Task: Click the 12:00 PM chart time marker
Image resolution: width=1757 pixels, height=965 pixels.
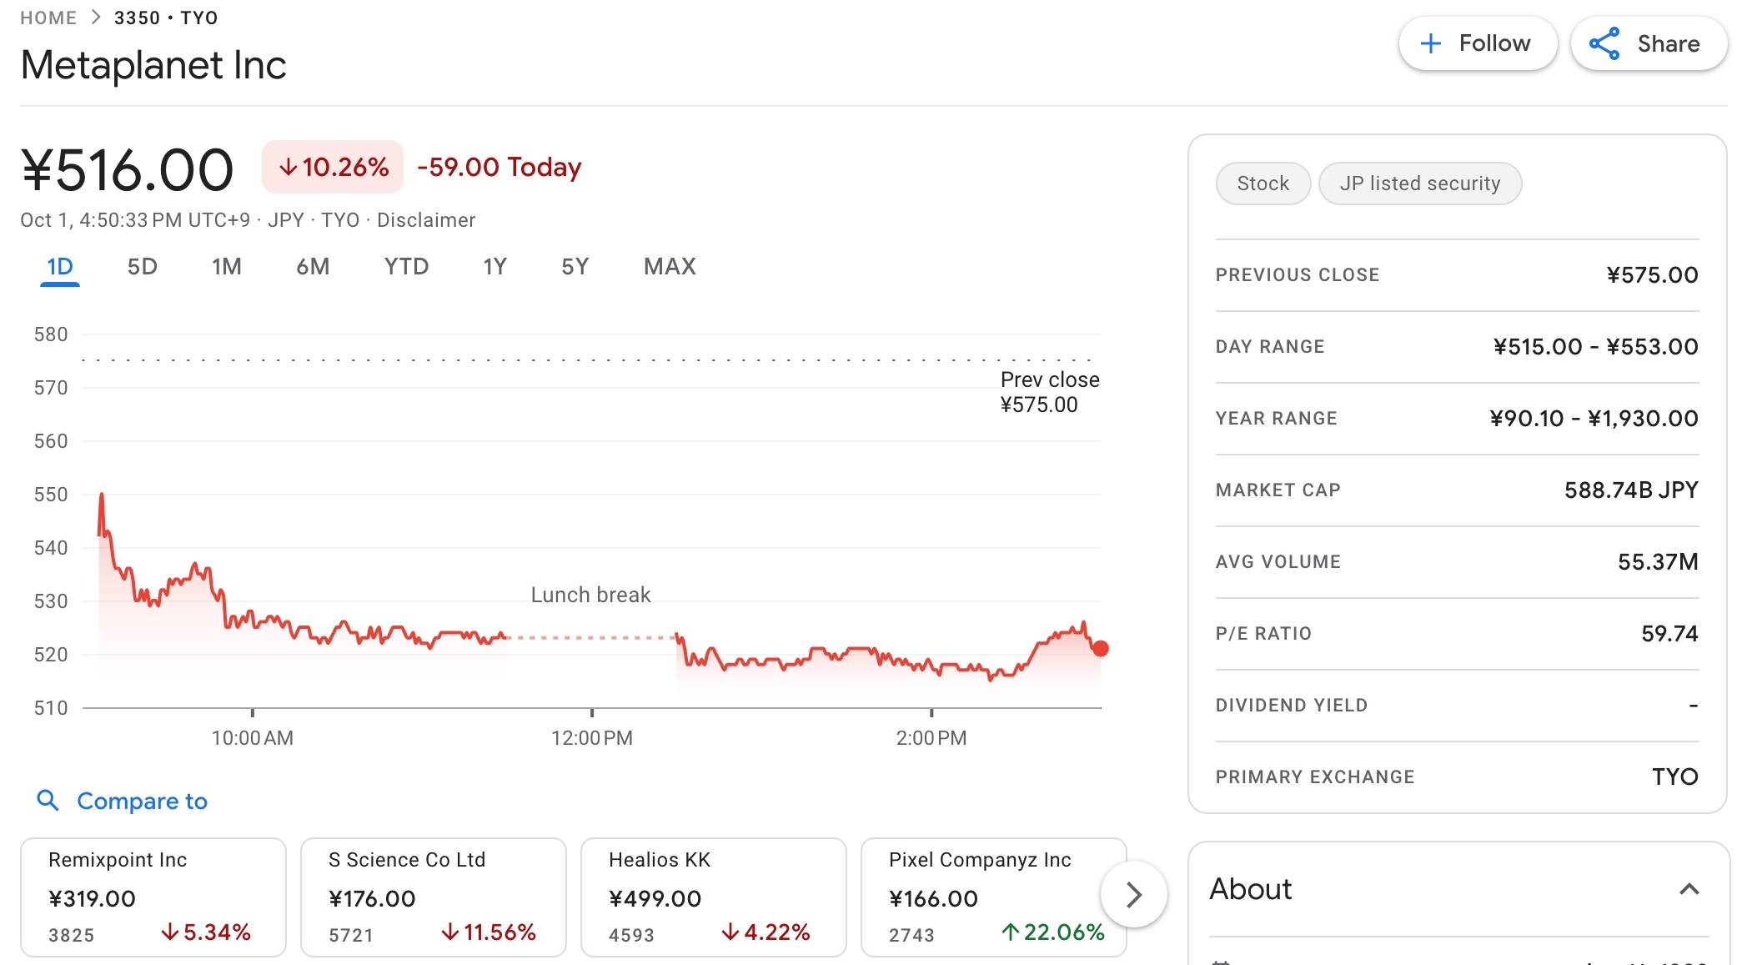Action: click(591, 737)
